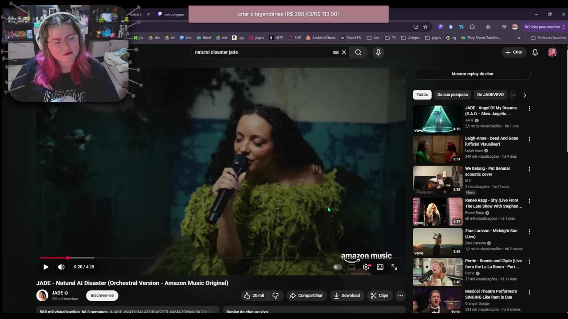Viewport: 568px width, 319px height.
Task: Open YouTube notifications bell
Action: (x=535, y=52)
